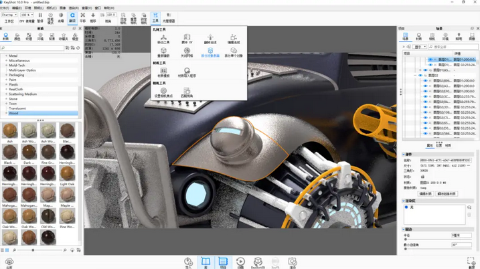Open Material Templates (材质模板) tool

[163, 72]
